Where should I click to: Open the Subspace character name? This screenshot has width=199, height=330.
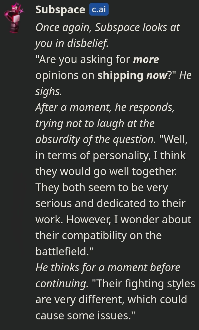tap(60, 10)
